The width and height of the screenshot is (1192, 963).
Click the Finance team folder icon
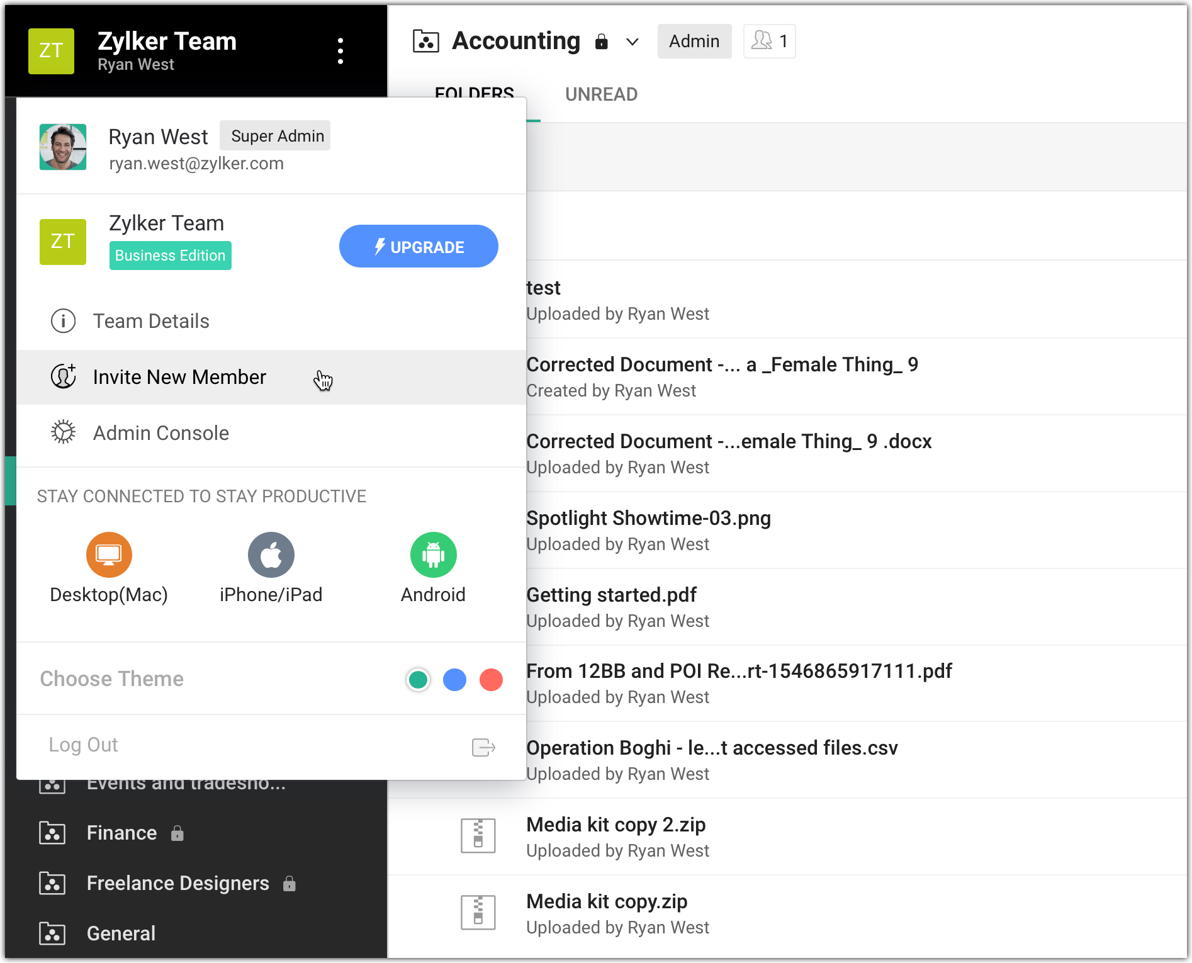(52, 833)
